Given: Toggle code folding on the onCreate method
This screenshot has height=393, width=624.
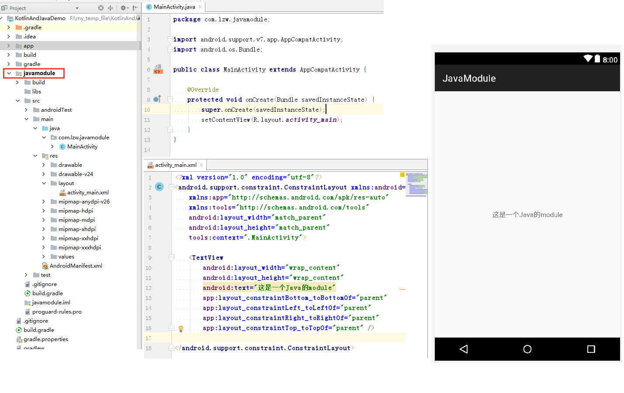Looking at the screenshot, I should tap(170, 100).
